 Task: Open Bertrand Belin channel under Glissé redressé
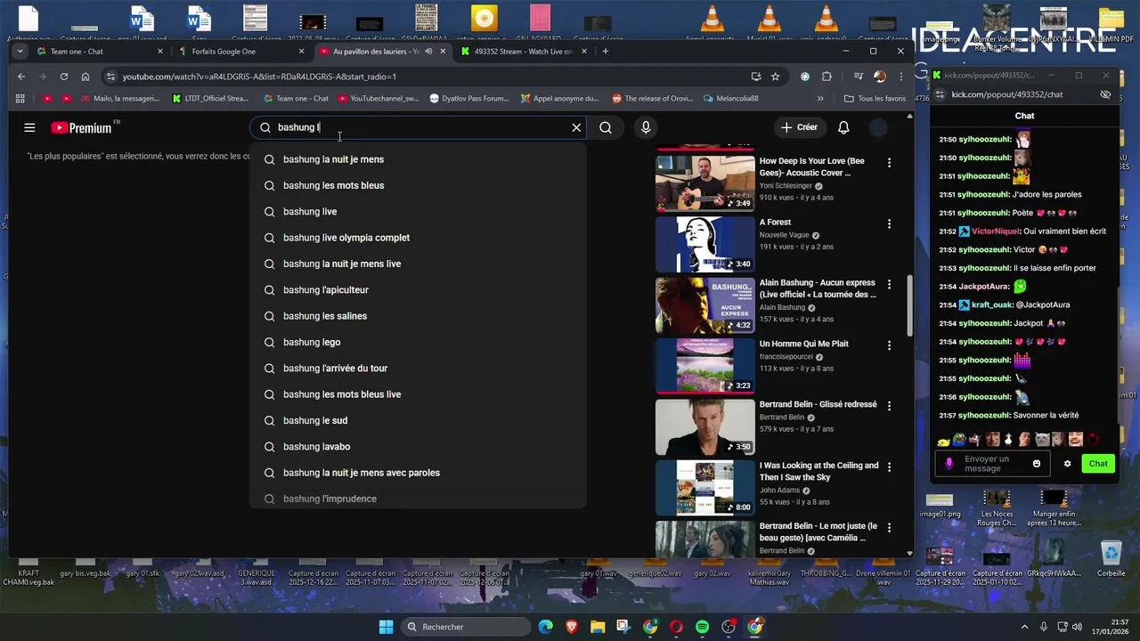click(x=782, y=418)
